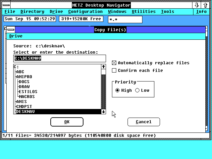Click the maximize up-arrow icon
This screenshot has width=212, height=159.
(x=205, y=5)
